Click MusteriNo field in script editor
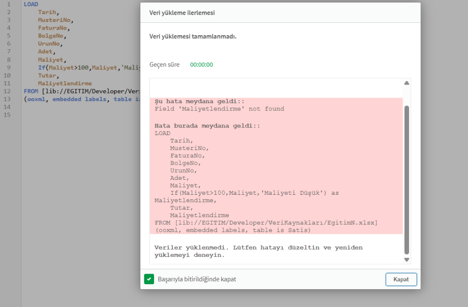The width and height of the screenshot is (468, 307). click(55, 20)
